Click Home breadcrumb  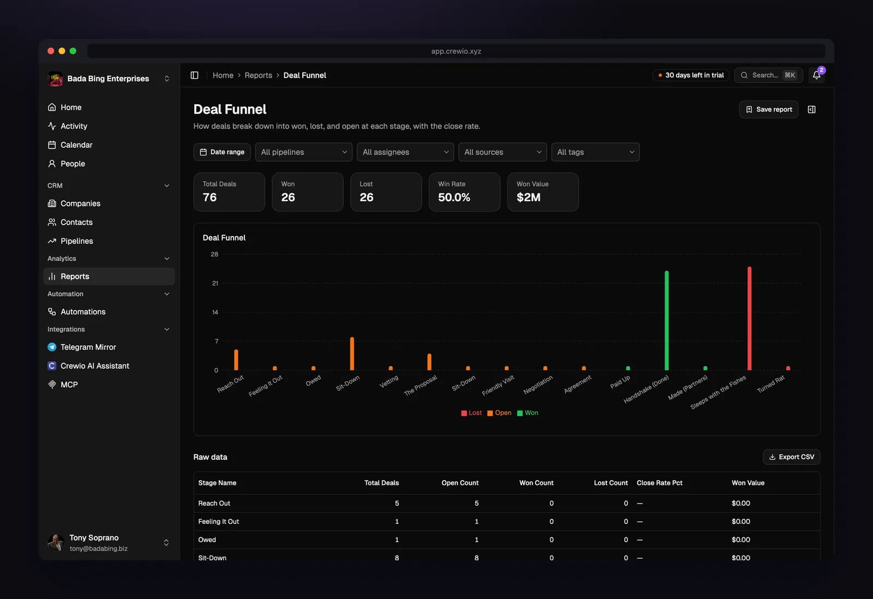223,75
